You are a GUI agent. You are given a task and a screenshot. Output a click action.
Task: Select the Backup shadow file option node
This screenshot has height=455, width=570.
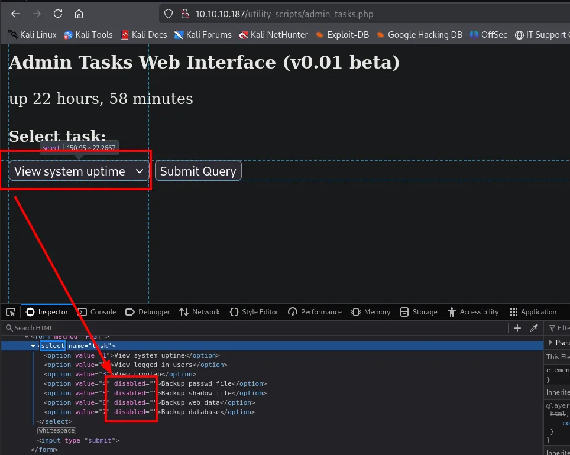coord(156,393)
